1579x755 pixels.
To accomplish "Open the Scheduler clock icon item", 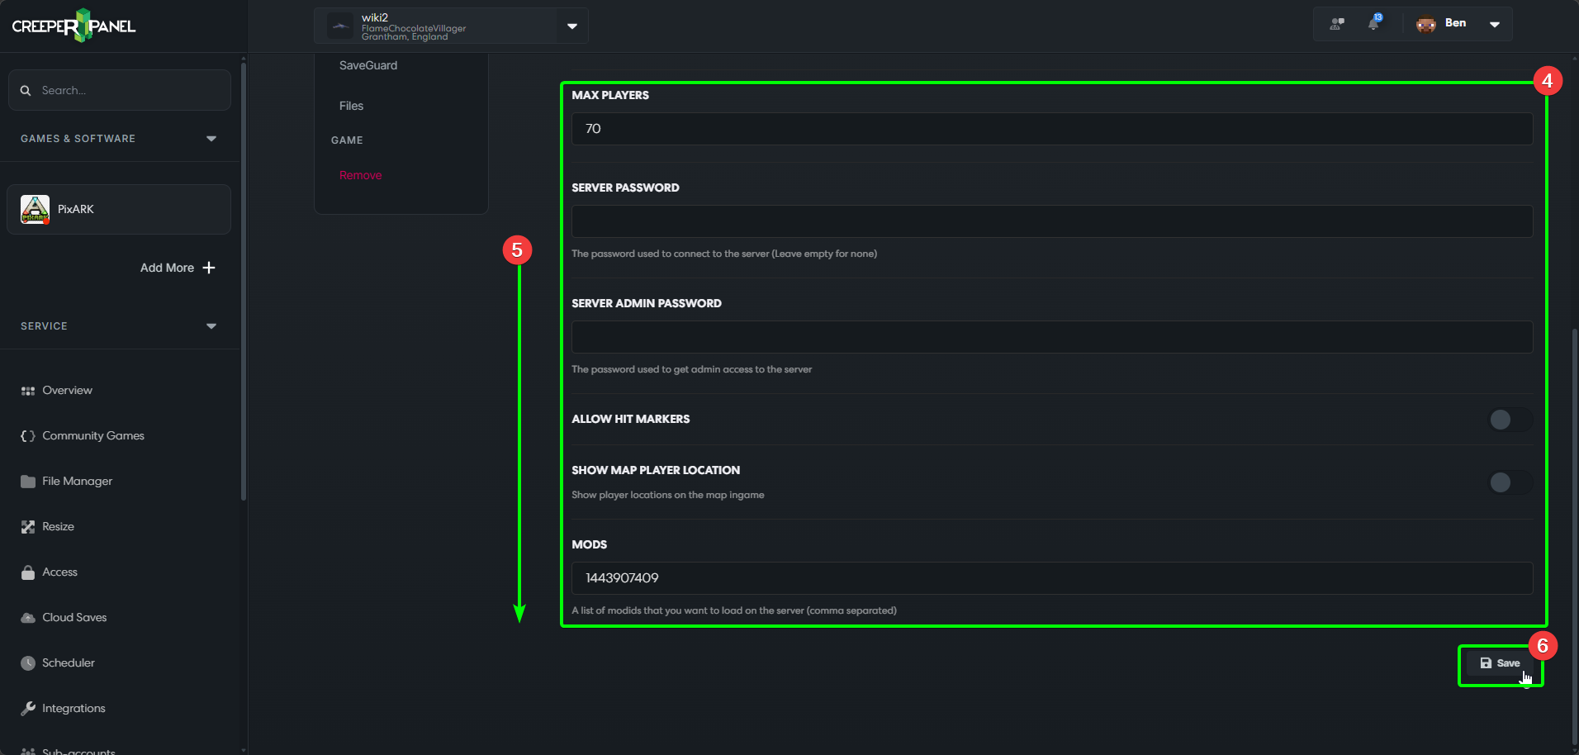I will pos(28,662).
